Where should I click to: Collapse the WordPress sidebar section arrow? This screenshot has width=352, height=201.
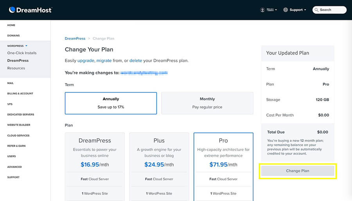click(x=26, y=46)
